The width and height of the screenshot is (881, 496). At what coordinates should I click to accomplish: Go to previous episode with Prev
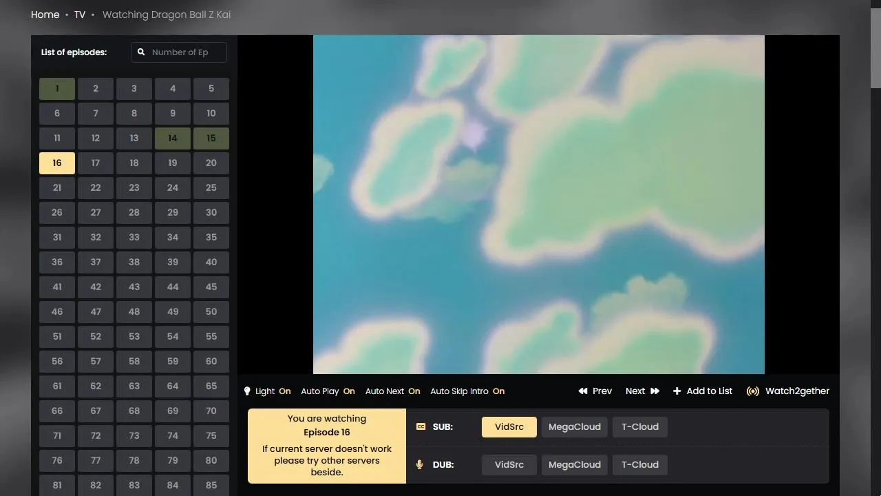[x=595, y=391]
